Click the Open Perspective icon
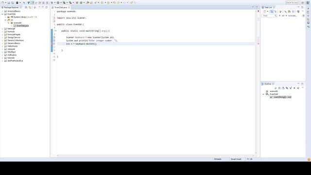This screenshot has height=175, width=311. tap(302, 2)
